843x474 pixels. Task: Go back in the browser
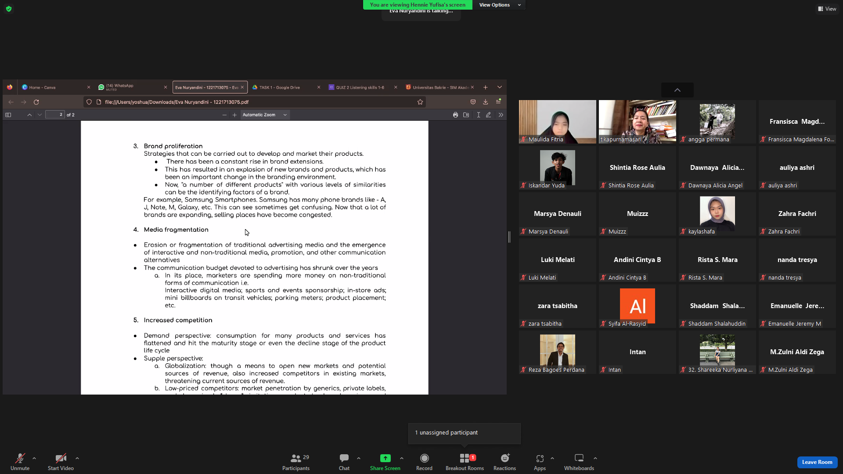tap(11, 102)
